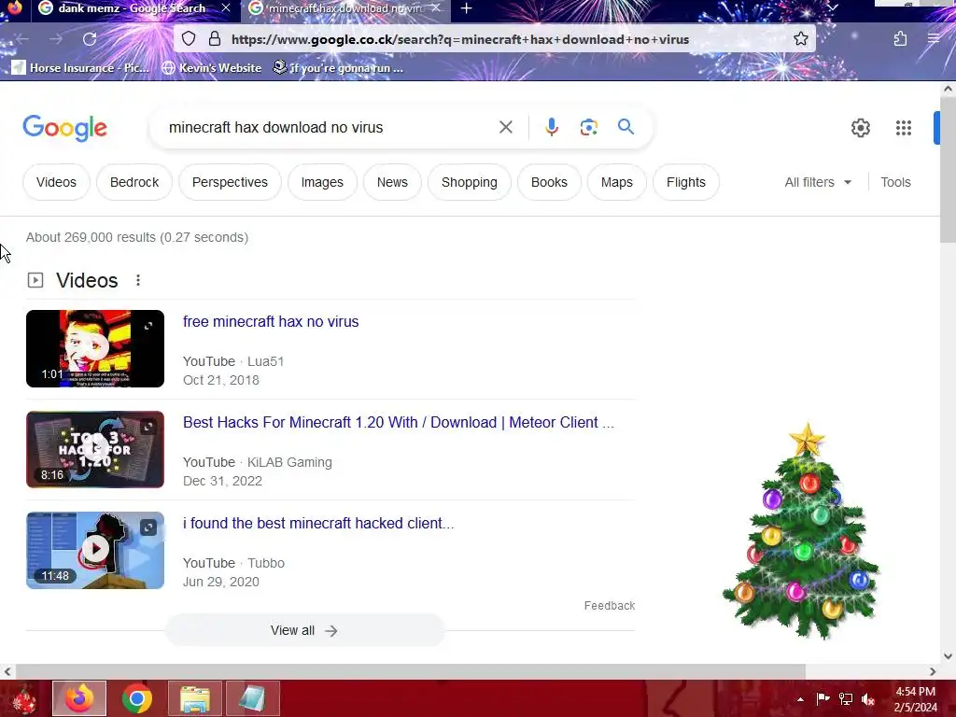Viewport: 956px width, 717px height.
Task: Submit search with the magnifying glass icon
Action: point(626,127)
